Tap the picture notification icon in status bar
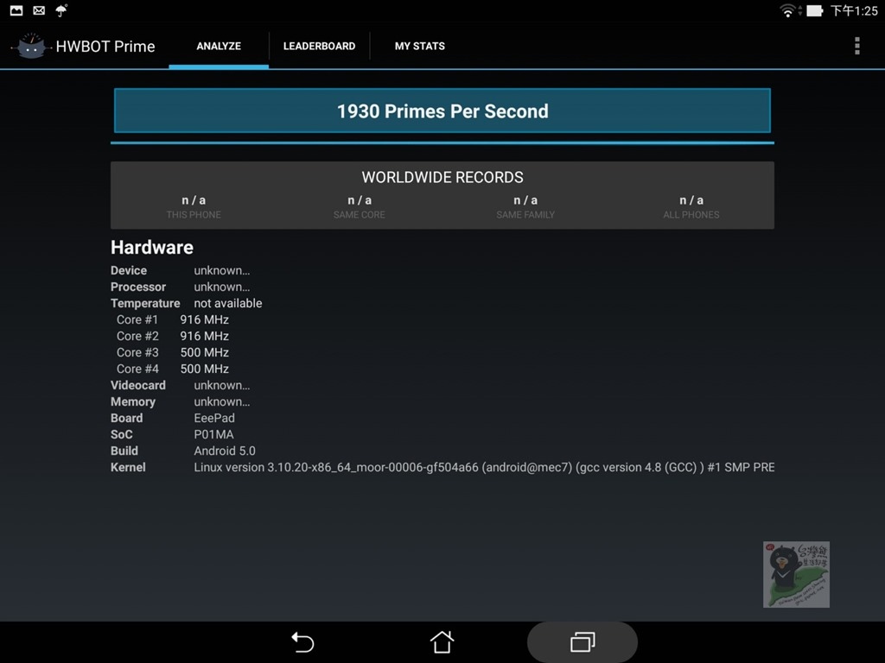 point(16,10)
